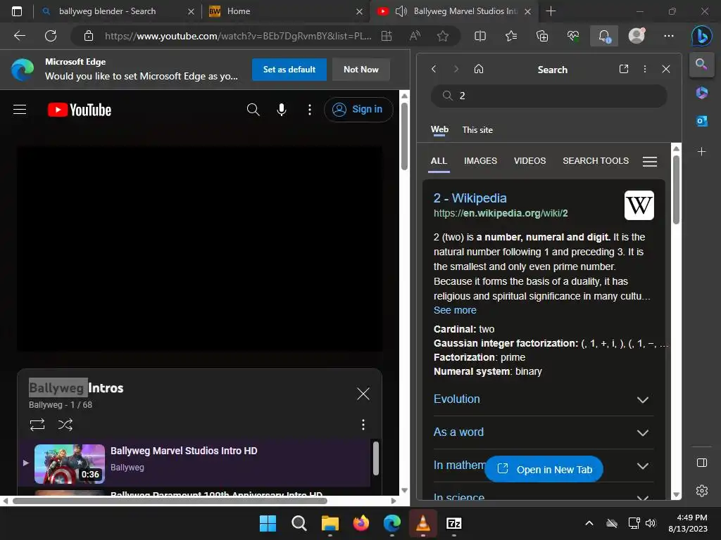Select the This site search tab

pos(477,130)
